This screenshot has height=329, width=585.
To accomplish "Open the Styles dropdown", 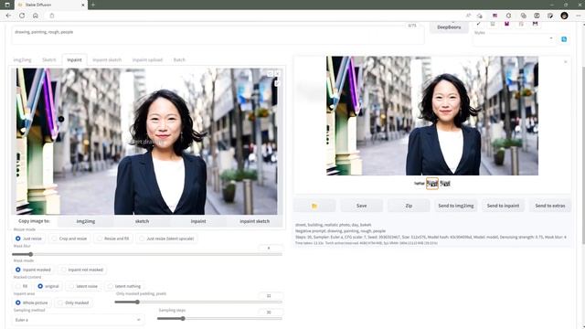I will click(x=514, y=38).
